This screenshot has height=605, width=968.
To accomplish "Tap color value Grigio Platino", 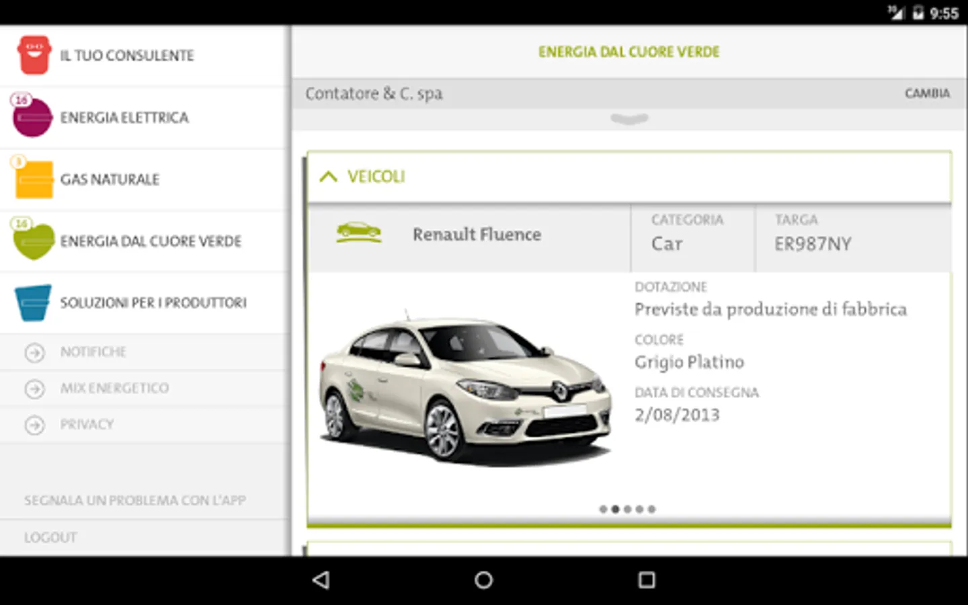I will tap(689, 362).
